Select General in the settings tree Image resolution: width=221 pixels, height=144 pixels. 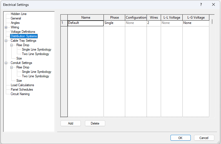point(16,18)
